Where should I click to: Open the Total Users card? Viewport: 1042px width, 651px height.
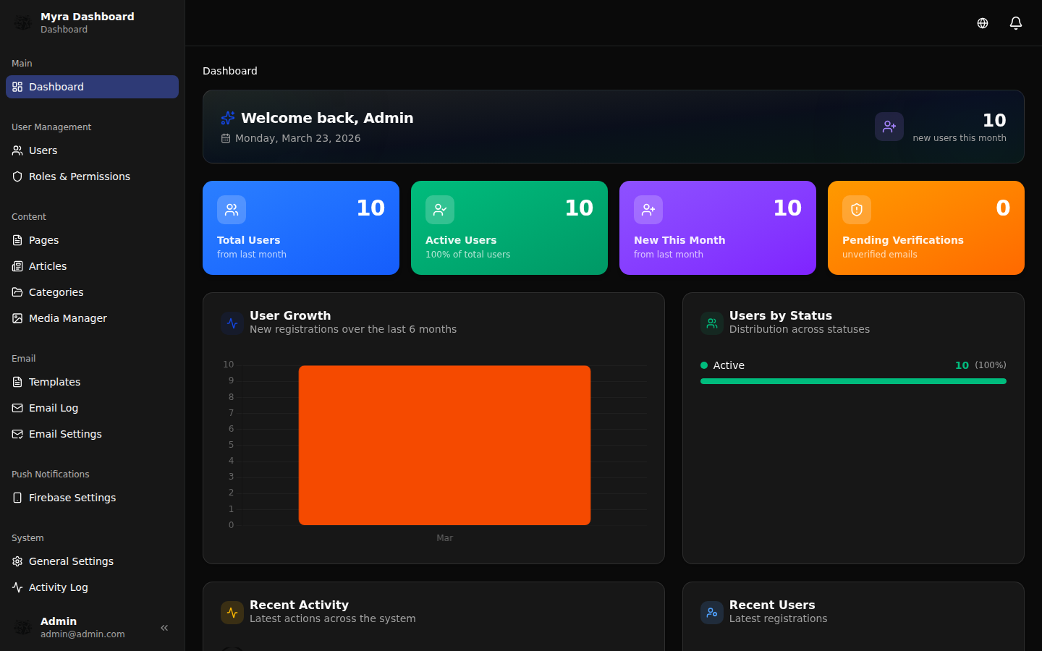pos(301,228)
